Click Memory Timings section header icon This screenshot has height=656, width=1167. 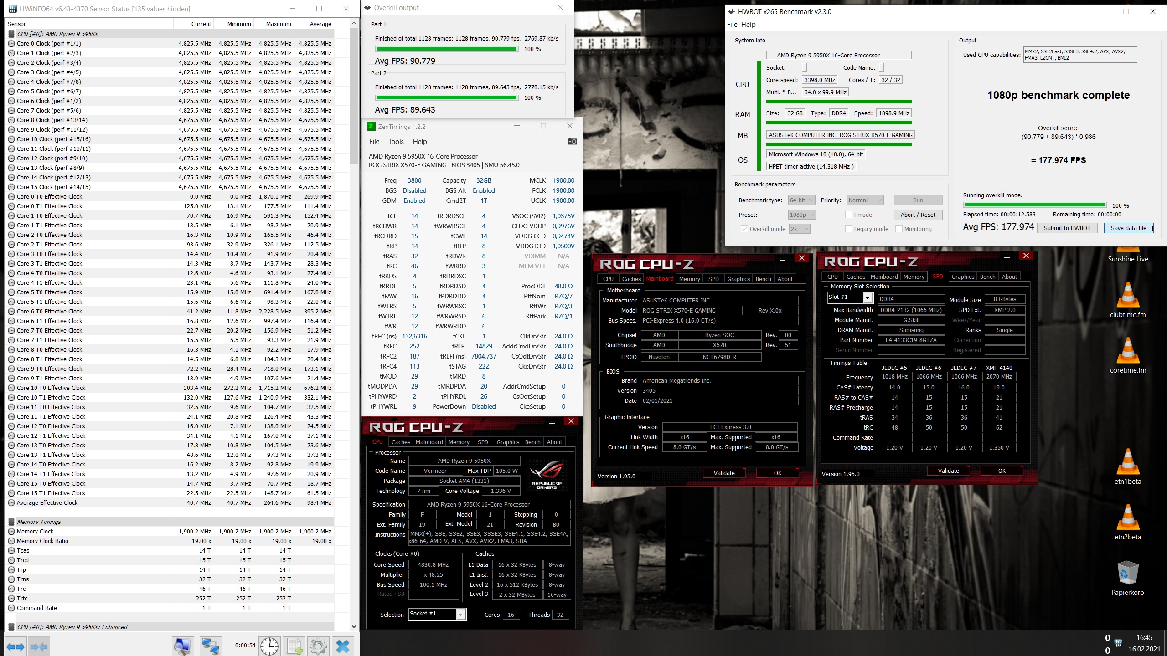tap(11, 522)
